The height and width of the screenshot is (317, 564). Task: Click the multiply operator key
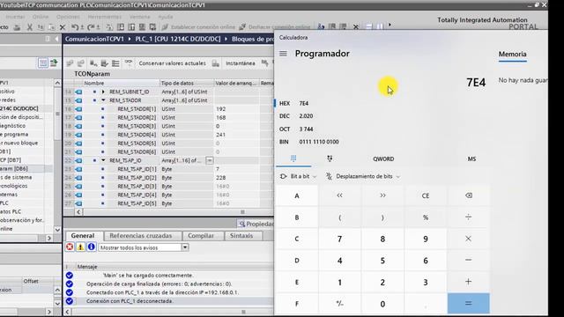coord(468,239)
